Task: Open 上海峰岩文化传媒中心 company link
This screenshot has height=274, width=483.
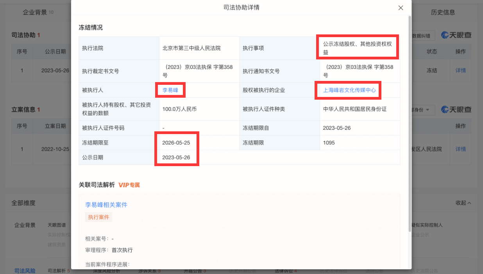Action: (349, 90)
